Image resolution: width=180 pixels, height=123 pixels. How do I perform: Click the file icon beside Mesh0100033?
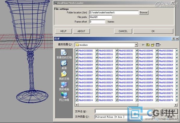pos(117,61)
